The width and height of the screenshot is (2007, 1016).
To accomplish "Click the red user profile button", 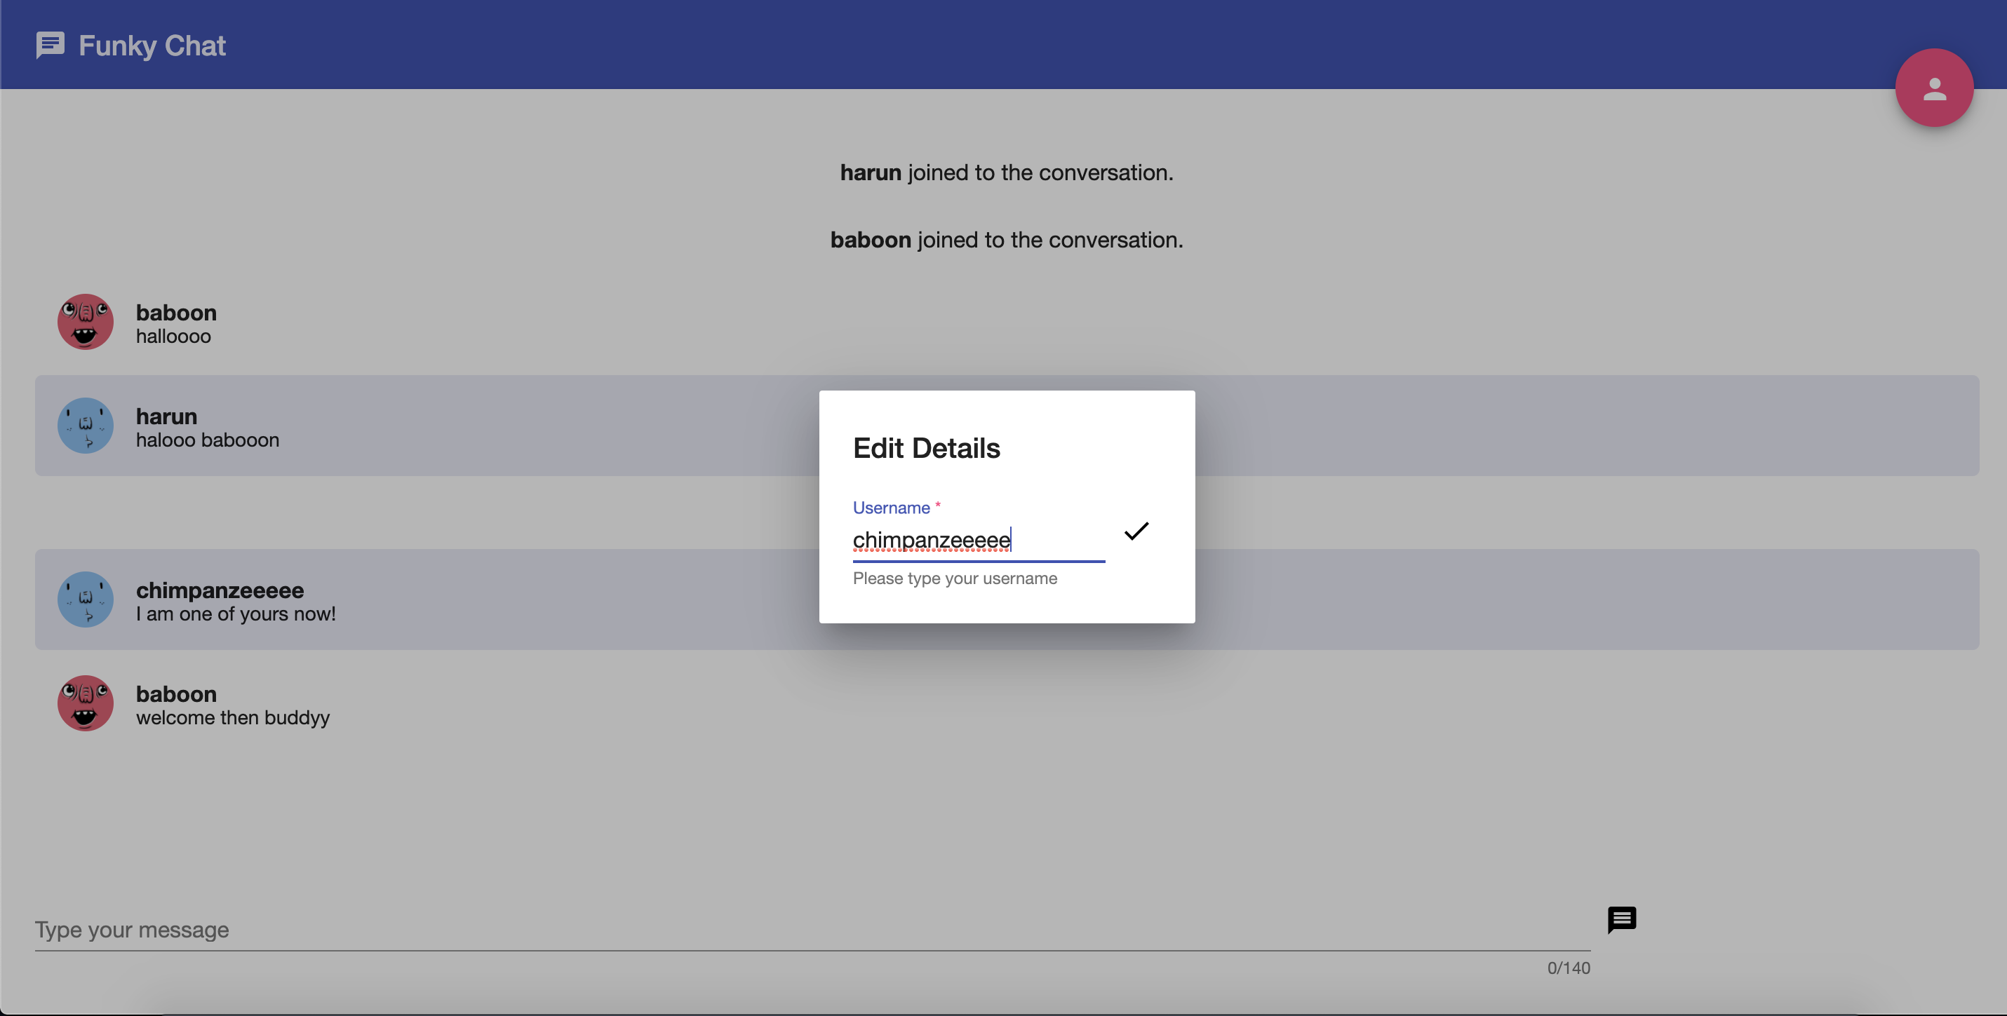I will coord(1933,88).
